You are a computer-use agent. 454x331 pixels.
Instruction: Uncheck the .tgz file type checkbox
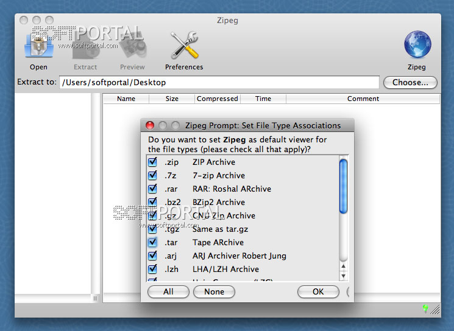[x=152, y=229]
